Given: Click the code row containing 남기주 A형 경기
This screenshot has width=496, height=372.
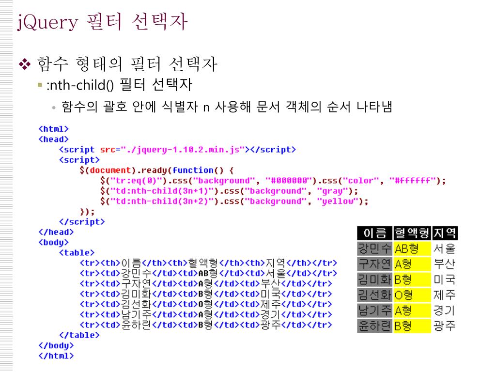Looking at the screenshot, I should click(205, 314).
